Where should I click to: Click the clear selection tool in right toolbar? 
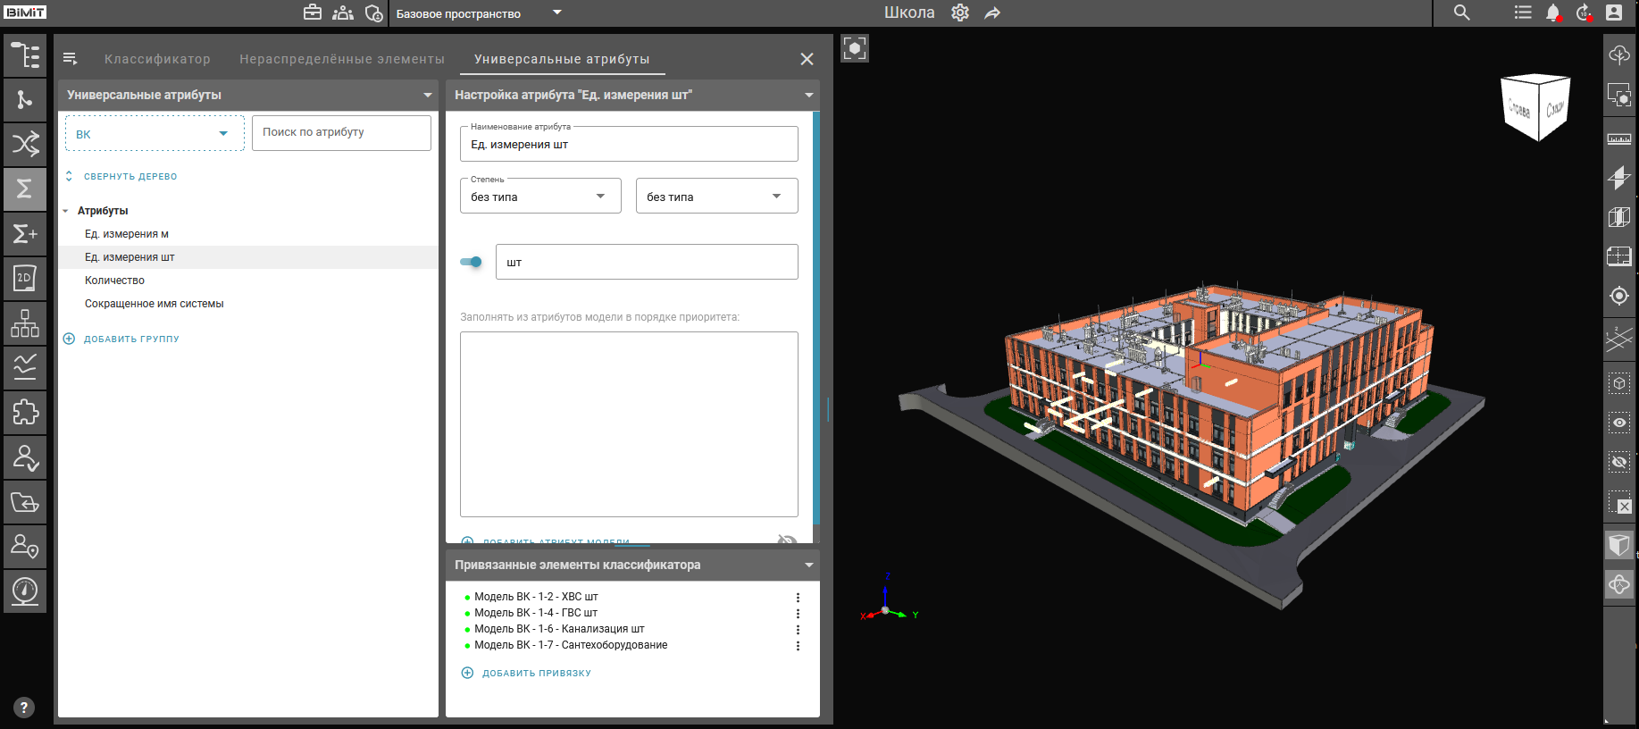coord(1619,502)
